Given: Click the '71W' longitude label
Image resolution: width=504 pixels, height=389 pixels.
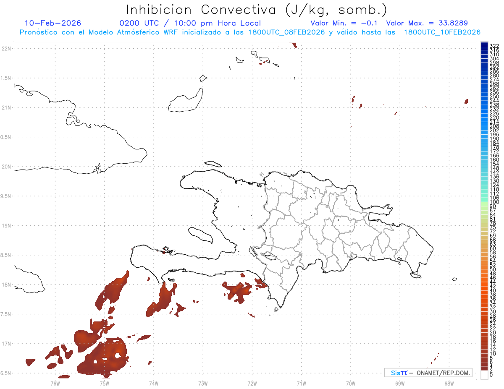Looking at the screenshot, I should coord(301,383).
